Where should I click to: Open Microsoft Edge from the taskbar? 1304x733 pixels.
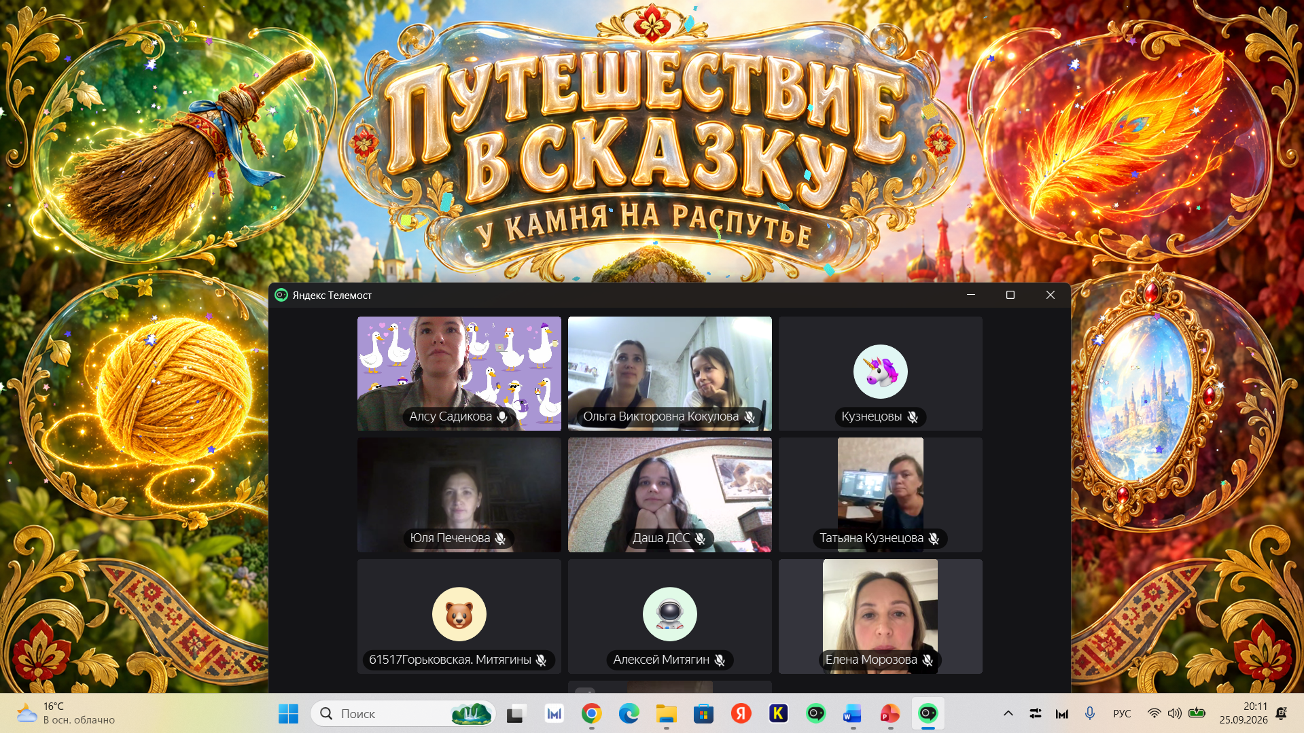click(x=629, y=713)
